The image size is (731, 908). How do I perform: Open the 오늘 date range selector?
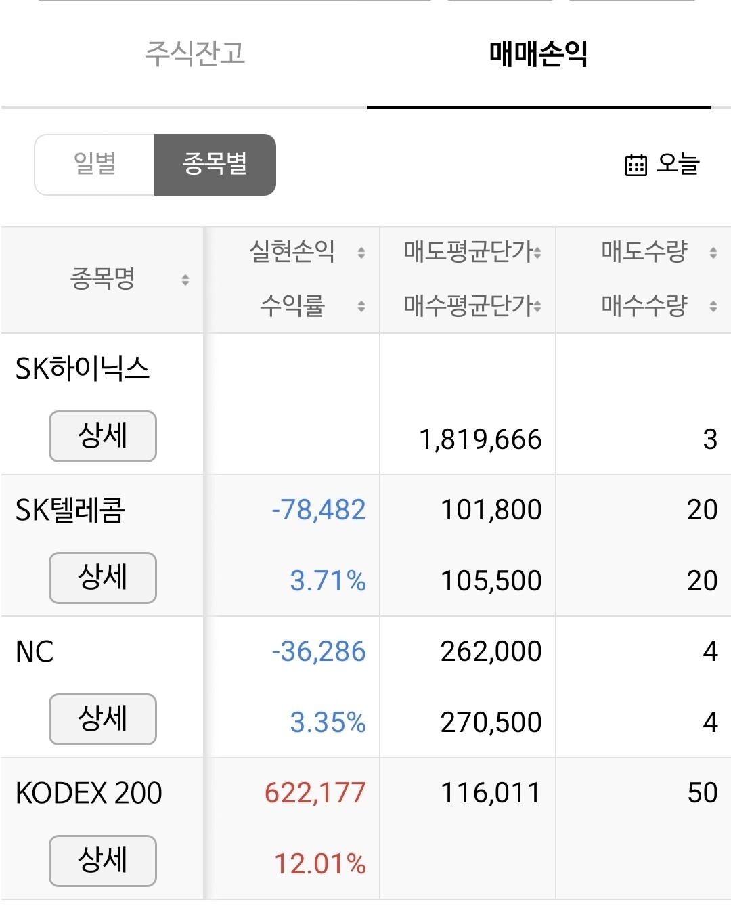point(662,165)
